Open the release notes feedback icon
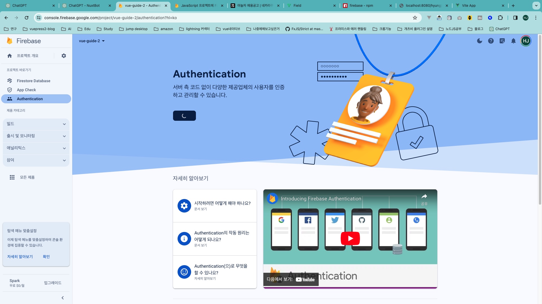This screenshot has width=542, height=304. click(x=502, y=41)
